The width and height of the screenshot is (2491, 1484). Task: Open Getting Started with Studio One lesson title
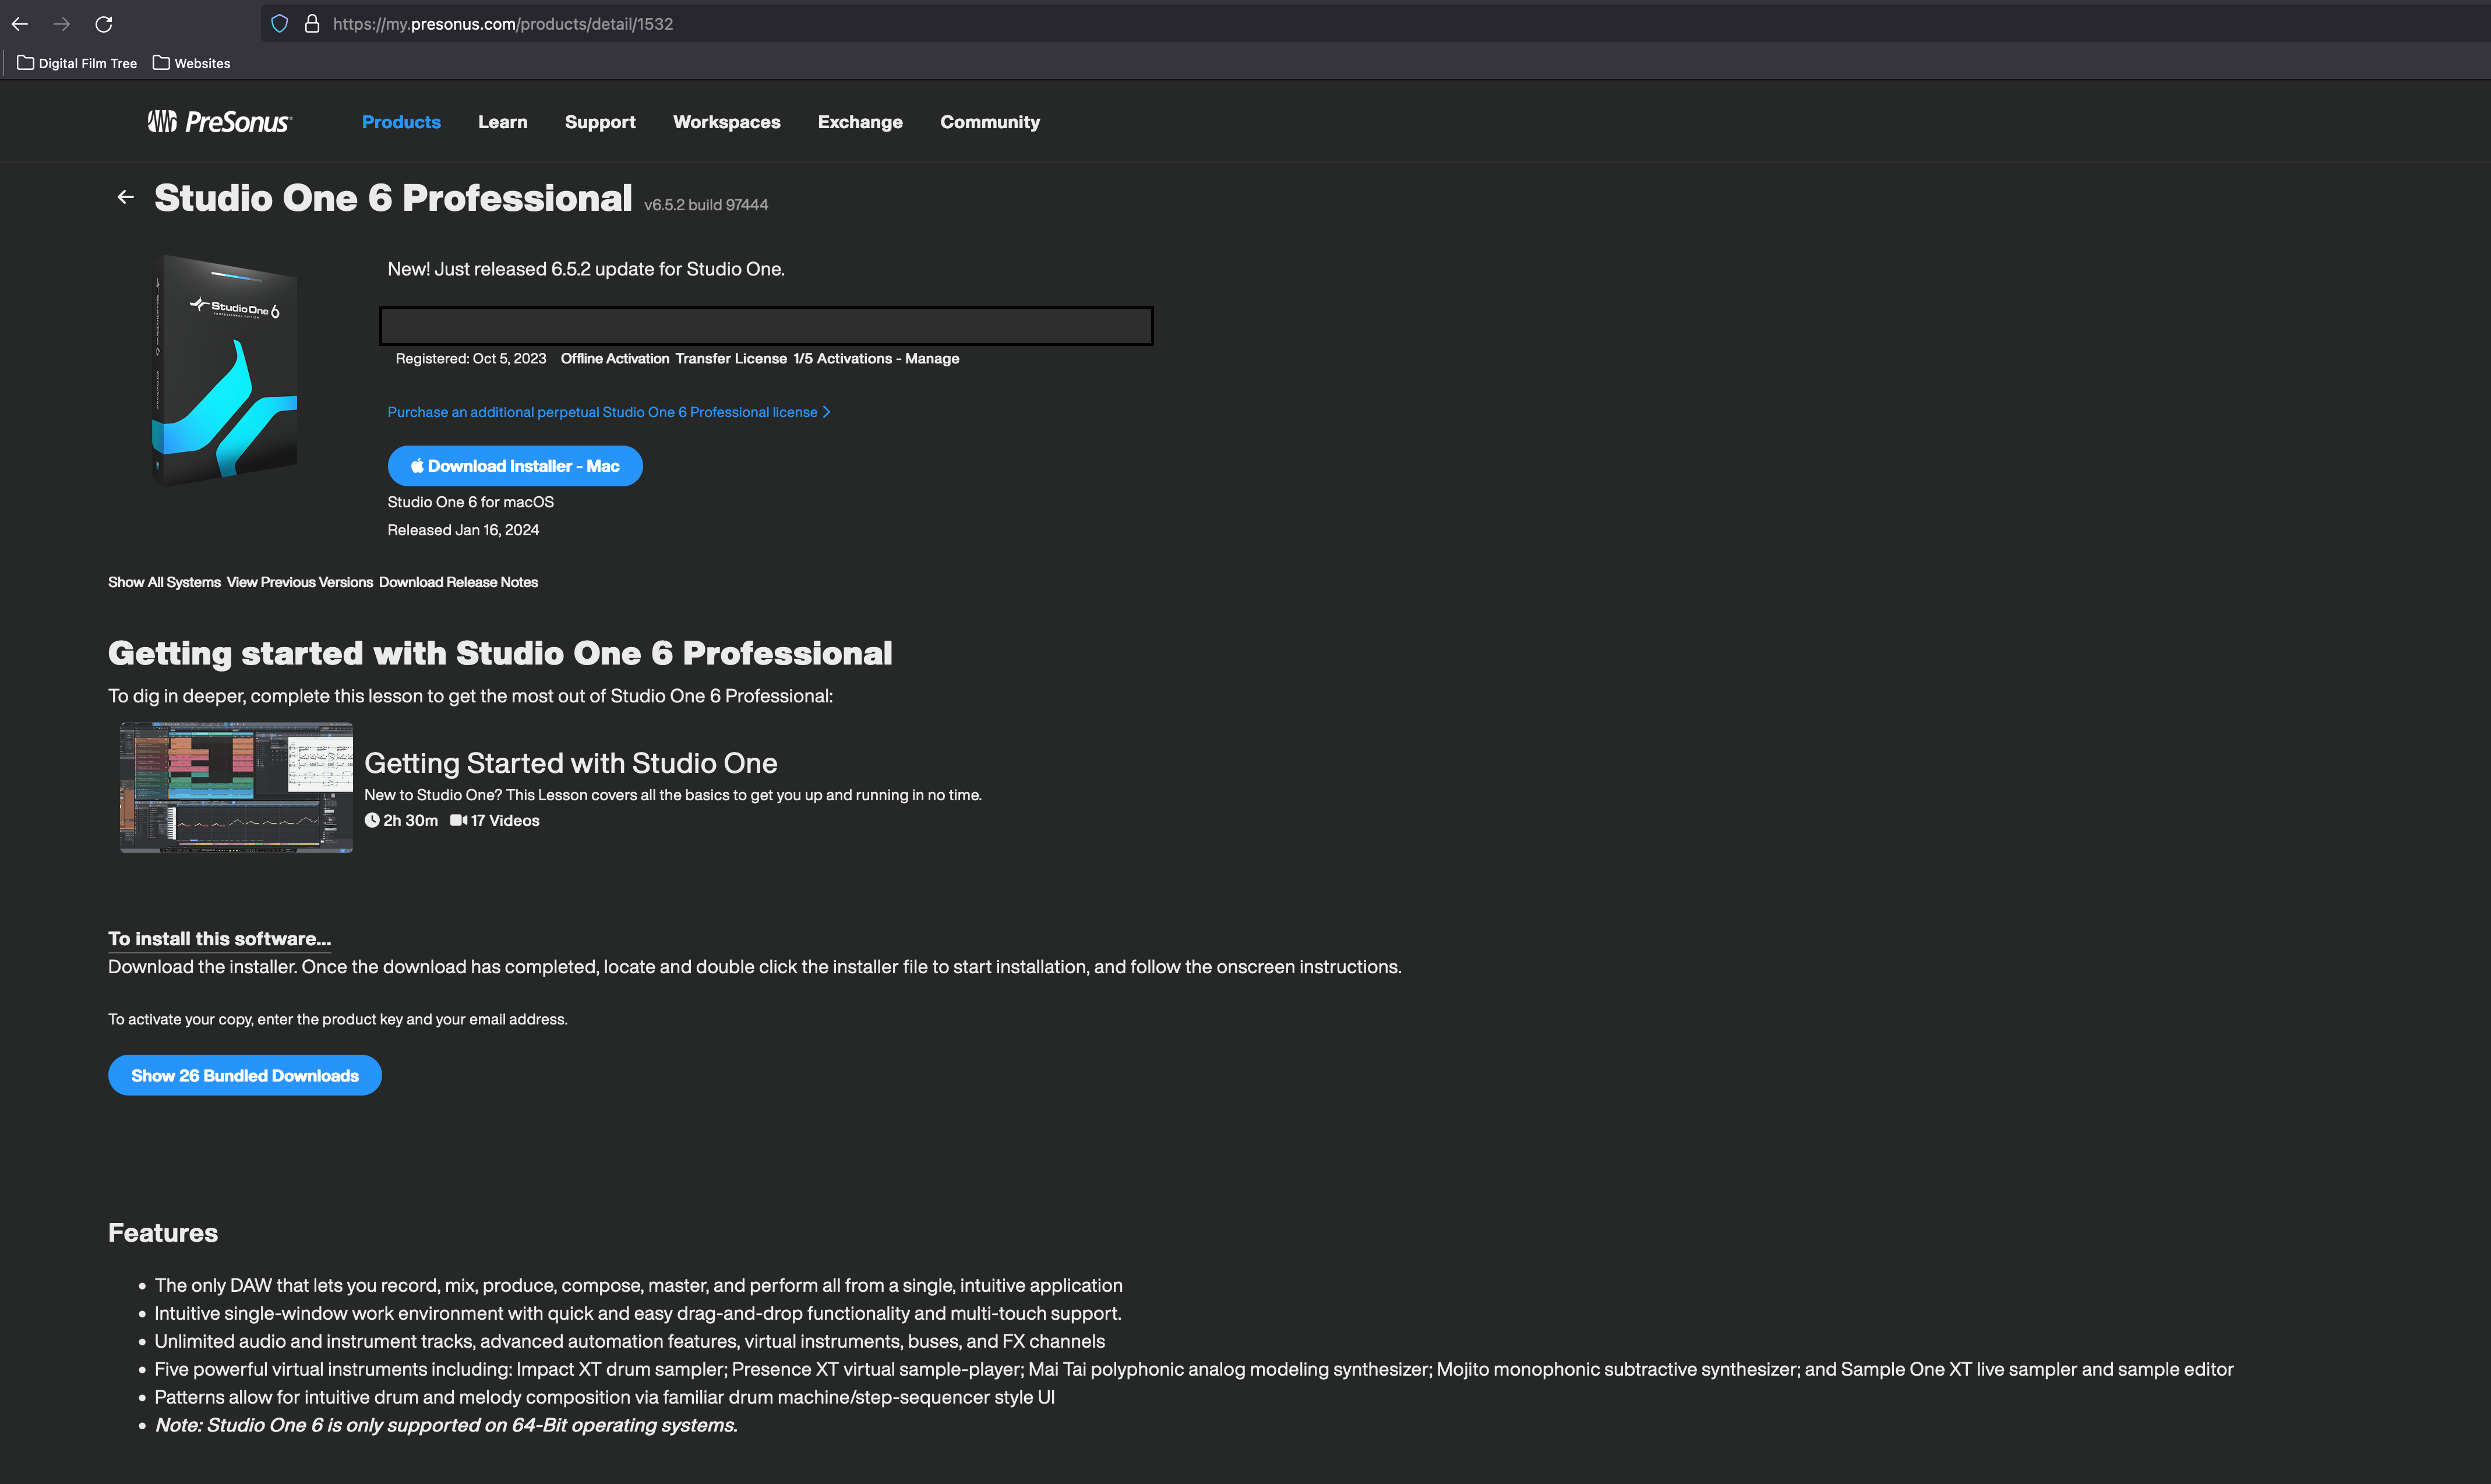pyautogui.click(x=571, y=763)
